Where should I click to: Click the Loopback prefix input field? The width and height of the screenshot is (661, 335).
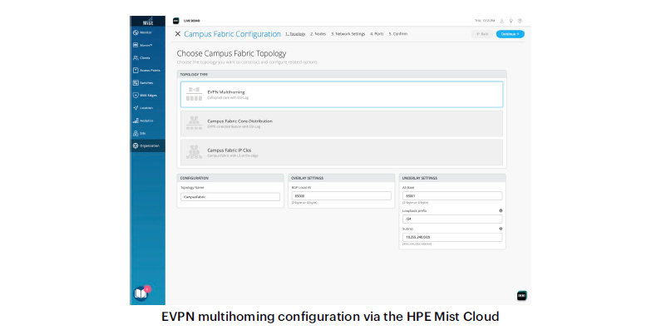coord(452,219)
